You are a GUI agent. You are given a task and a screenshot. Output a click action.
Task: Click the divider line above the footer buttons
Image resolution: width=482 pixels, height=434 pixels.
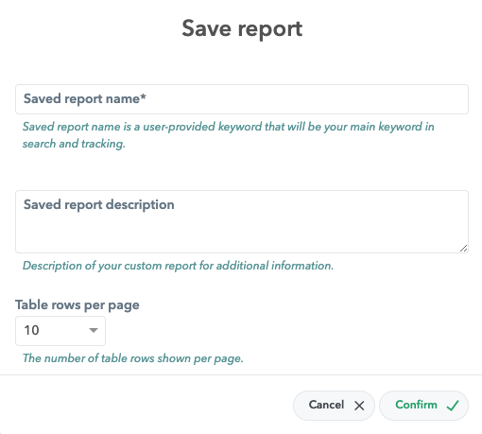(241, 374)
